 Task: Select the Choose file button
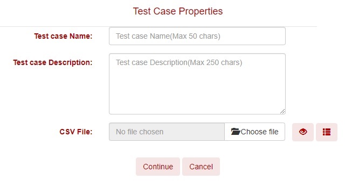[254, 132]
